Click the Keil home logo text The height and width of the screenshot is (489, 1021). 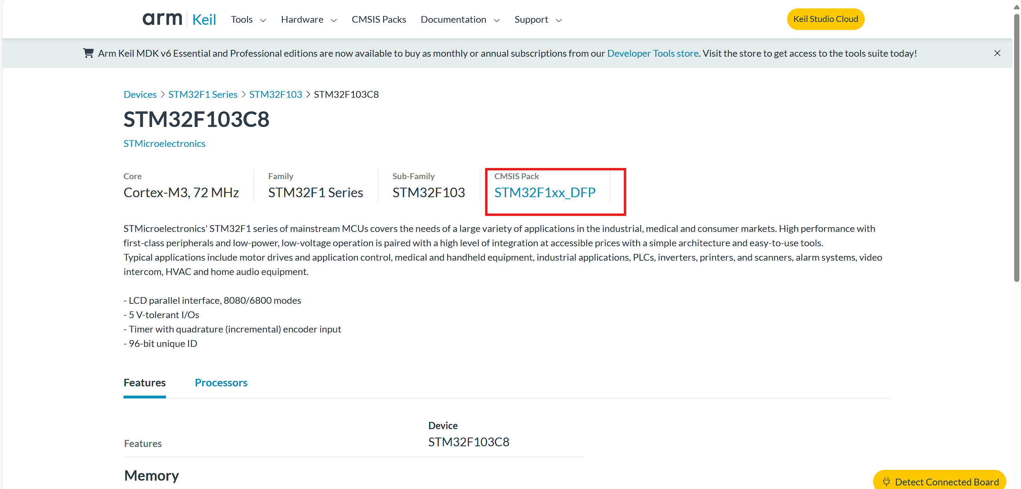tap(204, 20)
